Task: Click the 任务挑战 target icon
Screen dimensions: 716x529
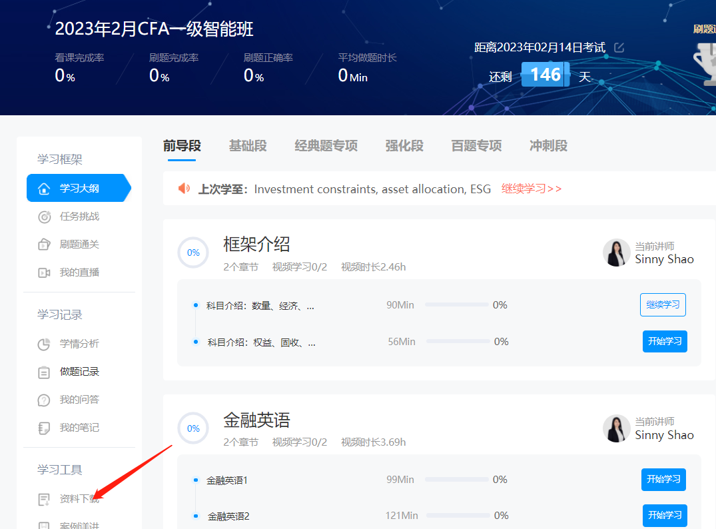Action: 44,217
